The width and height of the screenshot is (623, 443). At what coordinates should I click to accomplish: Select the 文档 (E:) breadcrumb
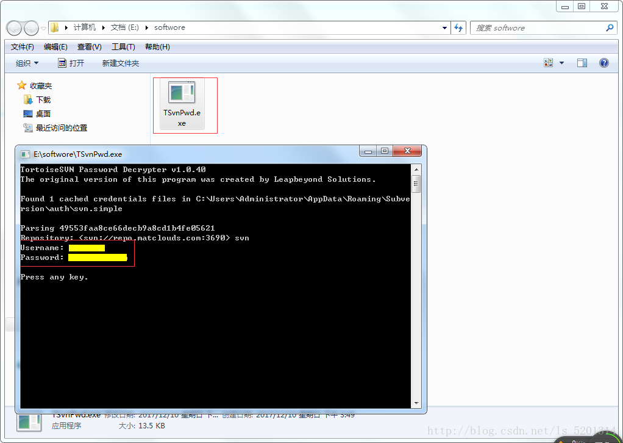pos(125,27)
